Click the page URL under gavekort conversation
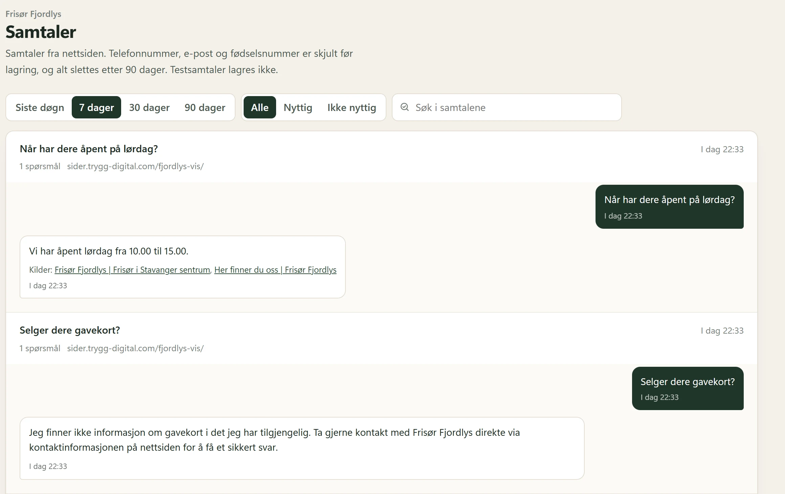 135,348
